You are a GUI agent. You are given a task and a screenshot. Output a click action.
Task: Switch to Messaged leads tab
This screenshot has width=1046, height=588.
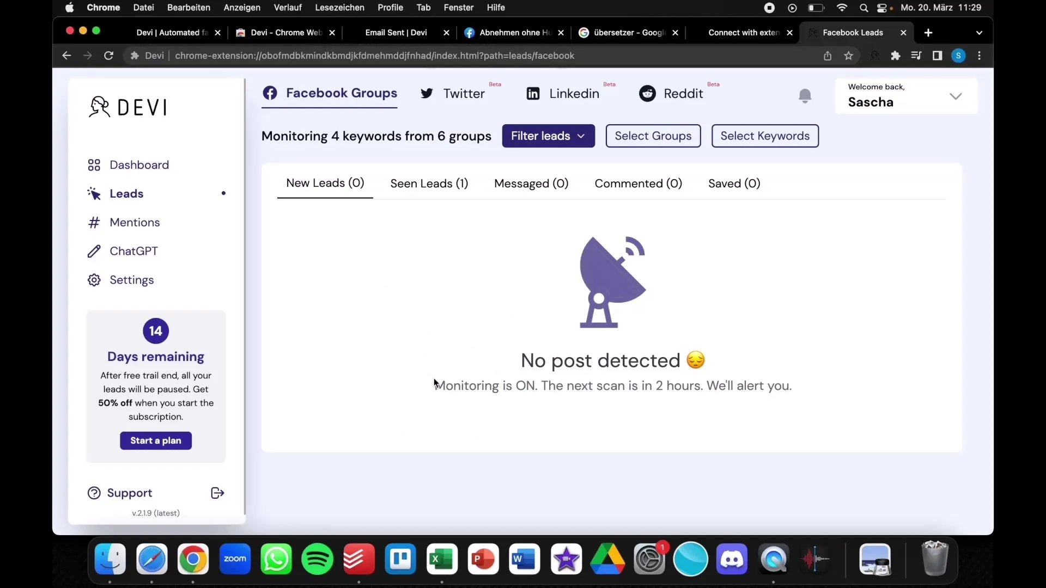(531, 183)
